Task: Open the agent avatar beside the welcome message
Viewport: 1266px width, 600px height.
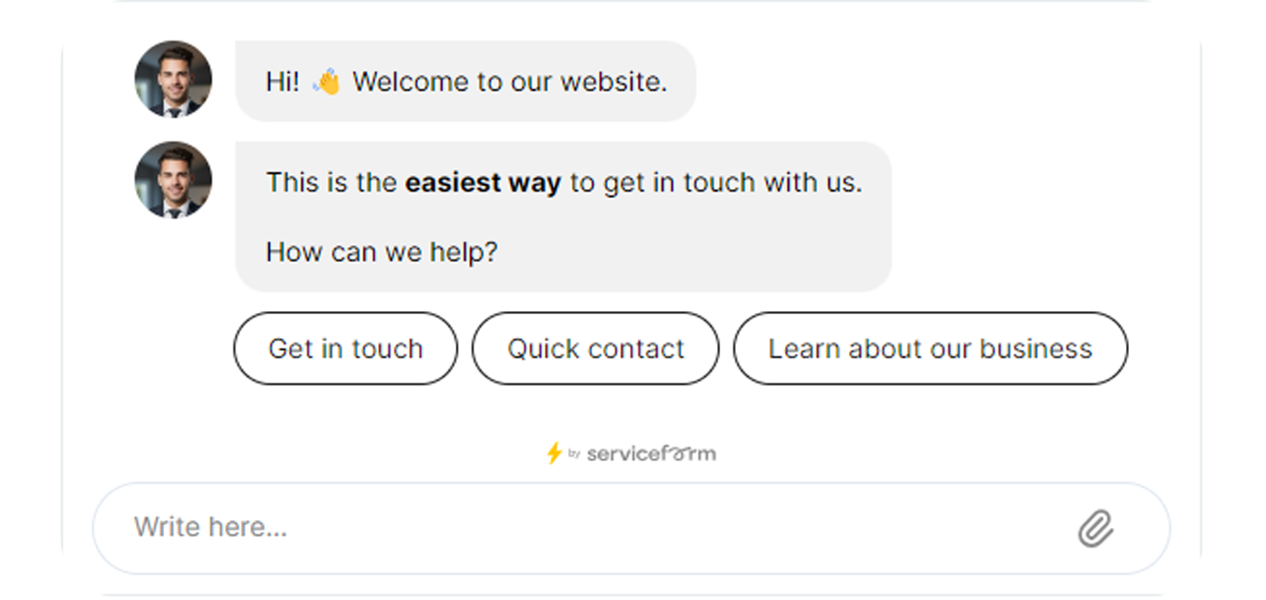Action: pyautogui.click(x=173, y=79)
